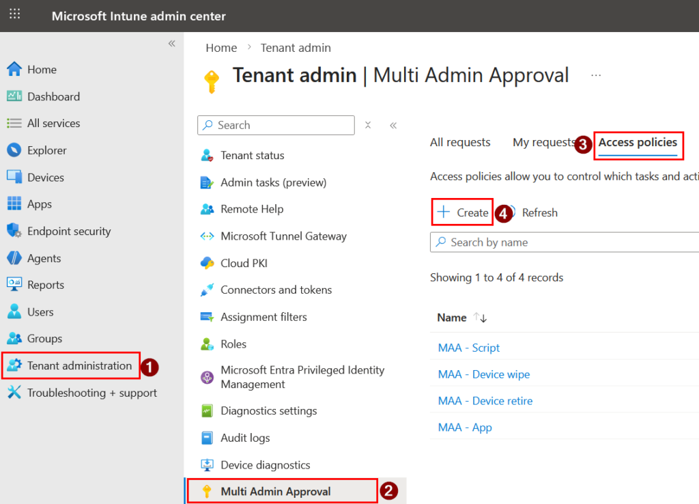This screenshot has height=504, width=699.
Task: Select Connectors and tokens
Action: [276, 290]
